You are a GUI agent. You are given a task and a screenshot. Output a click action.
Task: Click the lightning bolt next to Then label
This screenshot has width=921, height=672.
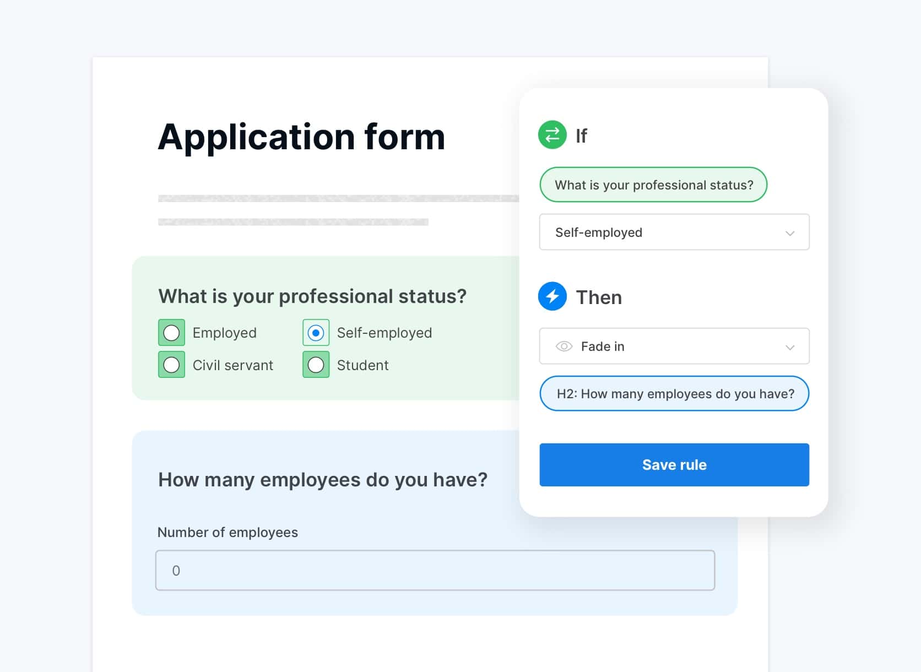552,296
